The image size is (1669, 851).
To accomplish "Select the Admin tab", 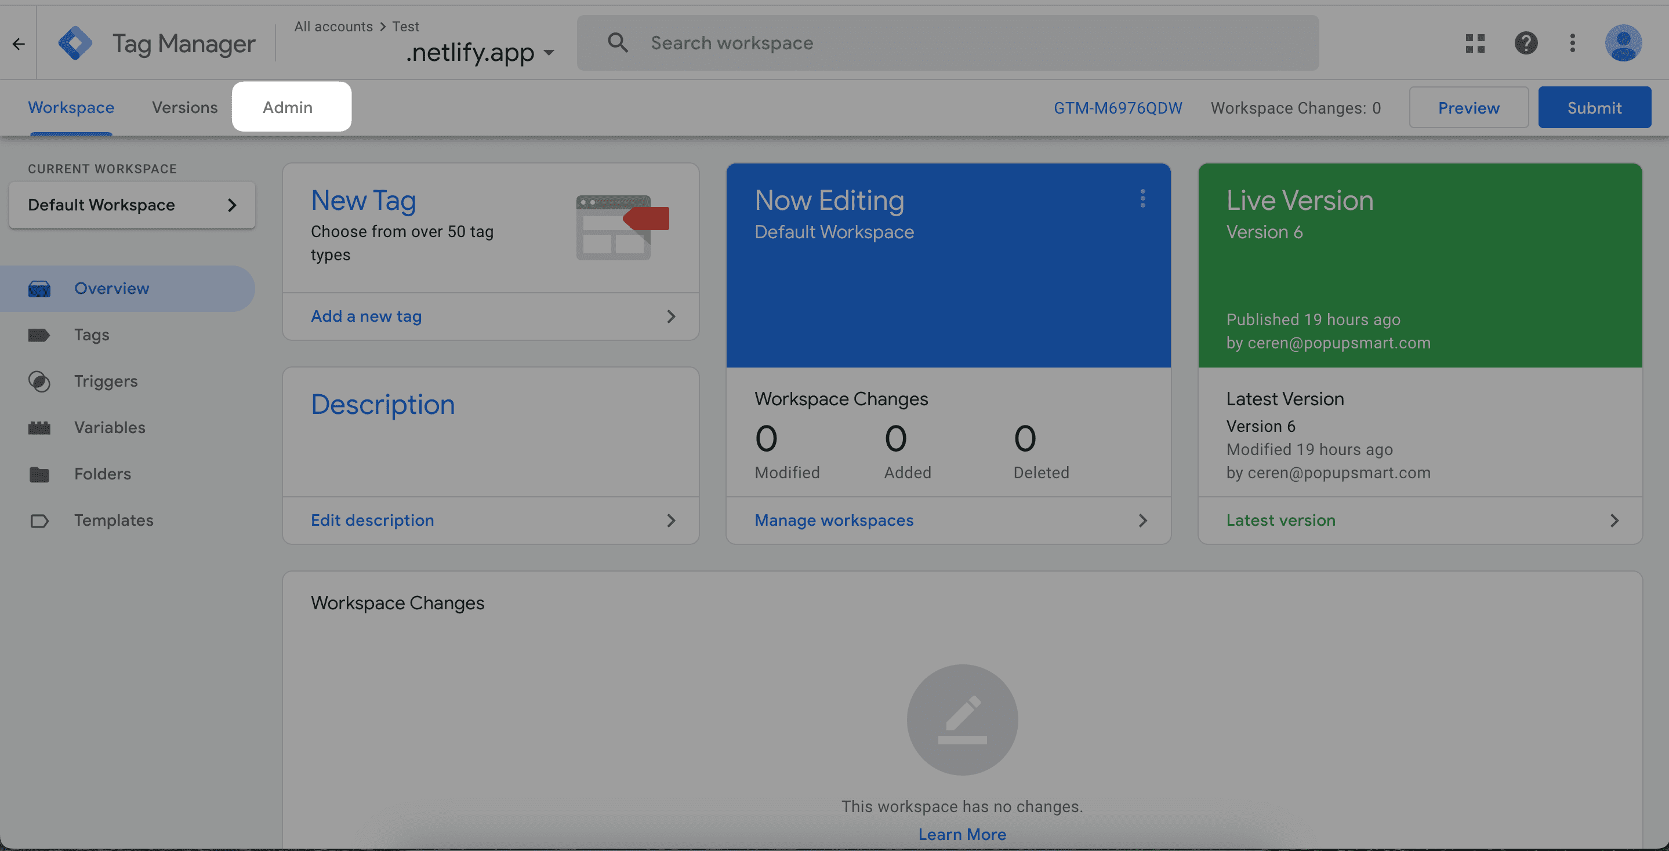I will pyautogui.click(x=288, y=107).
